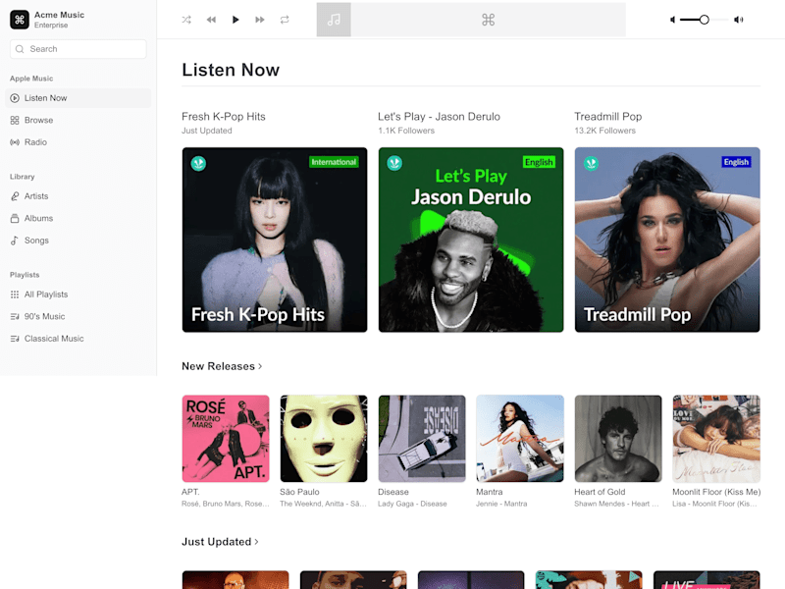
Task: Click round logo on Fresh K-Pop cover
Action: [198, 163]
